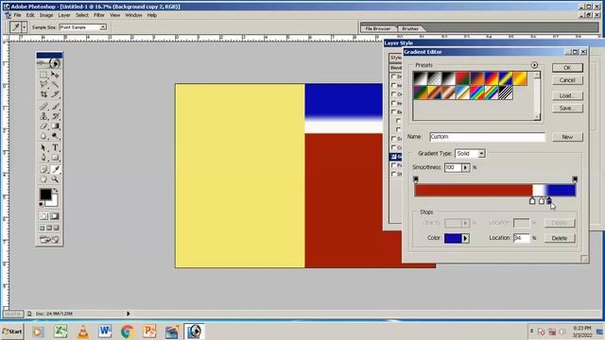Select the Eraser tool
This screenshot has width=605, height=340.
(43, 126)
